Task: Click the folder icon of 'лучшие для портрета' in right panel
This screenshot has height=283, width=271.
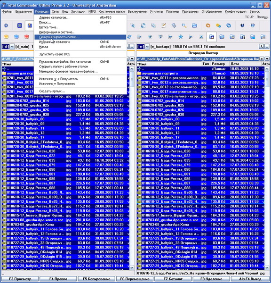Action: pyautogui.click(x=139, y=74)
